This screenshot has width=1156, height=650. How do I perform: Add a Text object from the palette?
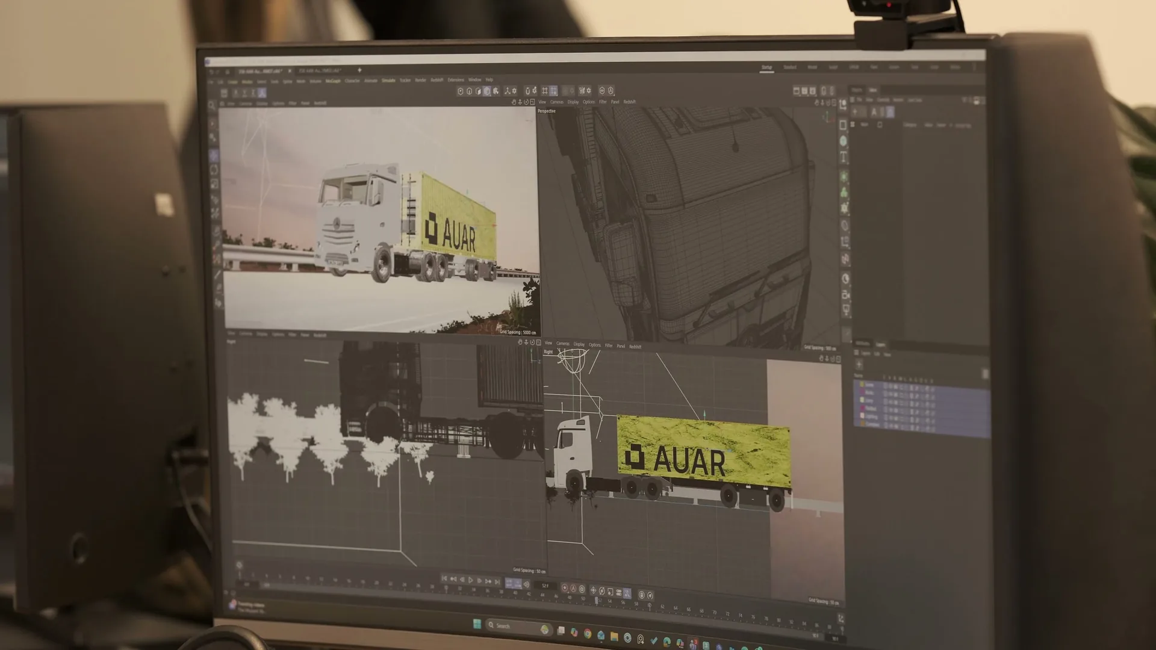[x=843, y=156]
